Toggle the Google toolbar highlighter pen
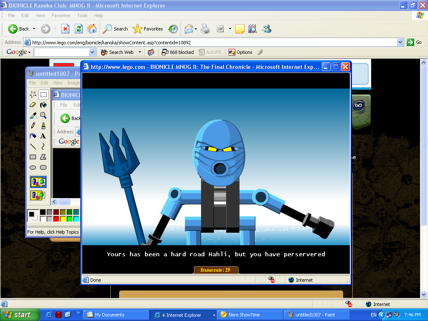This screenshot has width=428, height=321. coord(260,52)
